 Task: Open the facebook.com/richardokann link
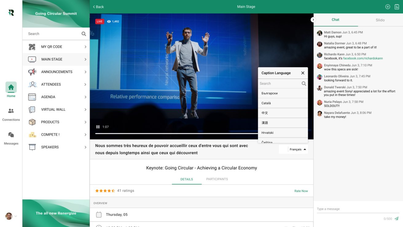(x=363, y=58)
